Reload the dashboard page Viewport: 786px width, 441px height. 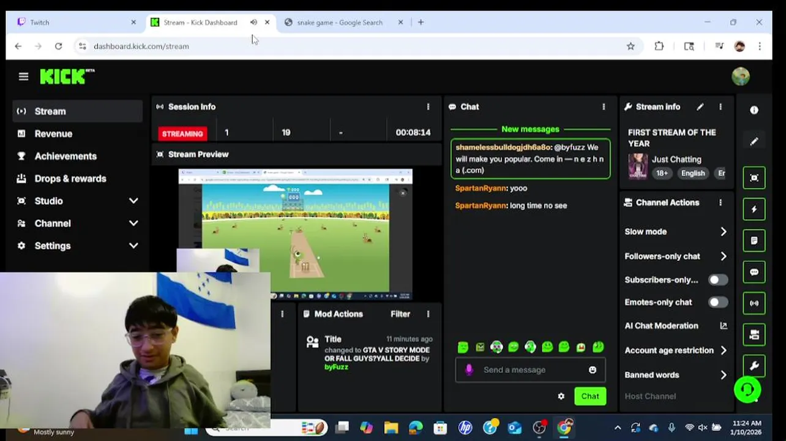58,46
